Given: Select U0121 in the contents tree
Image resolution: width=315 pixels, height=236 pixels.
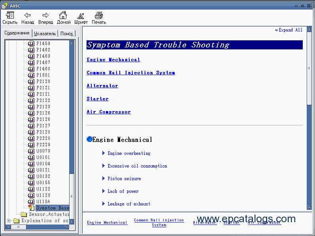Looking at the screenshot, I should pos(43,170).
